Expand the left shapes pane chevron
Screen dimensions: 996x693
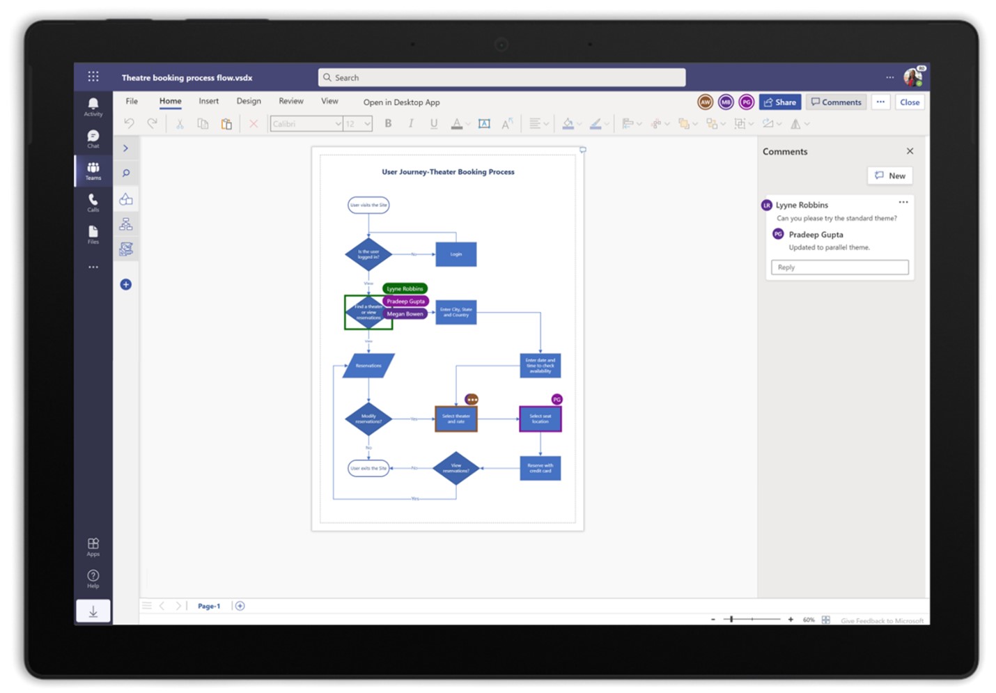click(x=126, y=148)
